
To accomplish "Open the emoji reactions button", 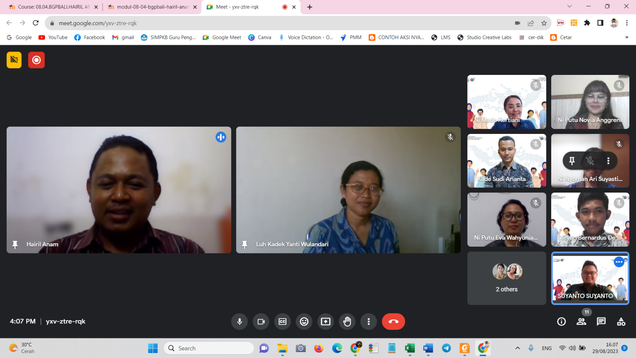I will [x=304, y=322].
